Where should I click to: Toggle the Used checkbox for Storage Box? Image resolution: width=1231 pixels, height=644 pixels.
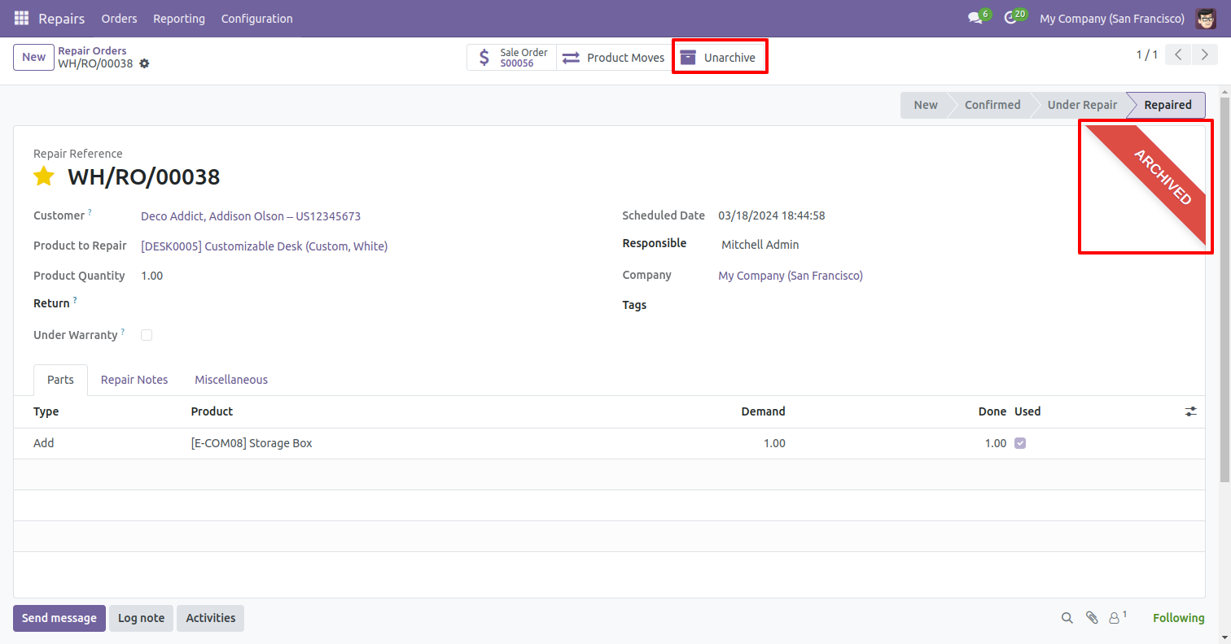[1020, 443]
